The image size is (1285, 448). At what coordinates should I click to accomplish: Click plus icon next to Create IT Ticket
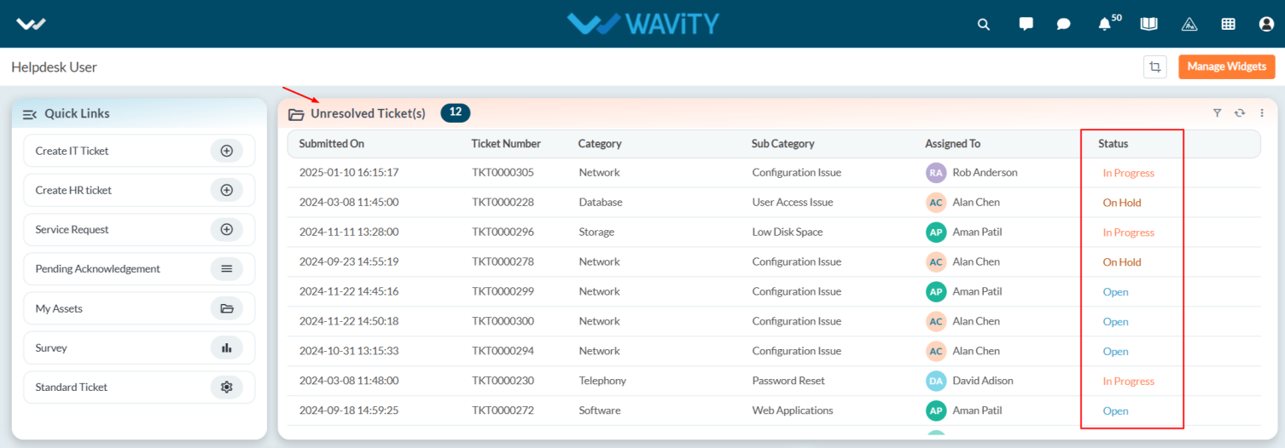click(227, 151)
